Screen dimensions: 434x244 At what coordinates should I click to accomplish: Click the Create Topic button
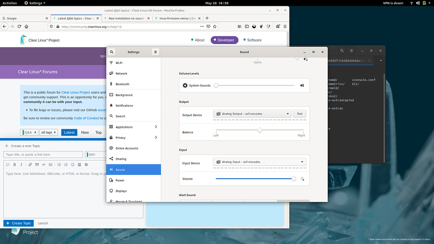[x=19, y=223]
